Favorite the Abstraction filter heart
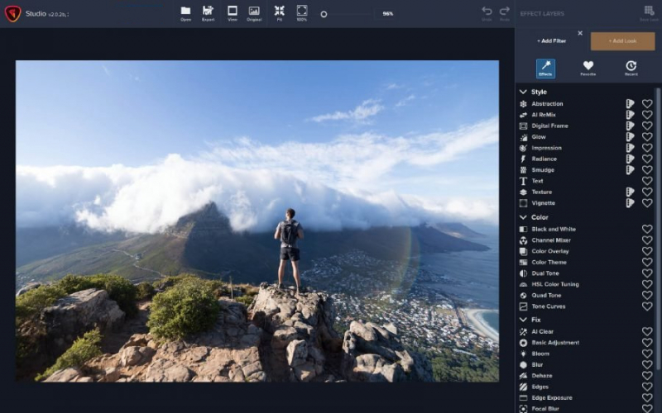 tap(647, 104)
